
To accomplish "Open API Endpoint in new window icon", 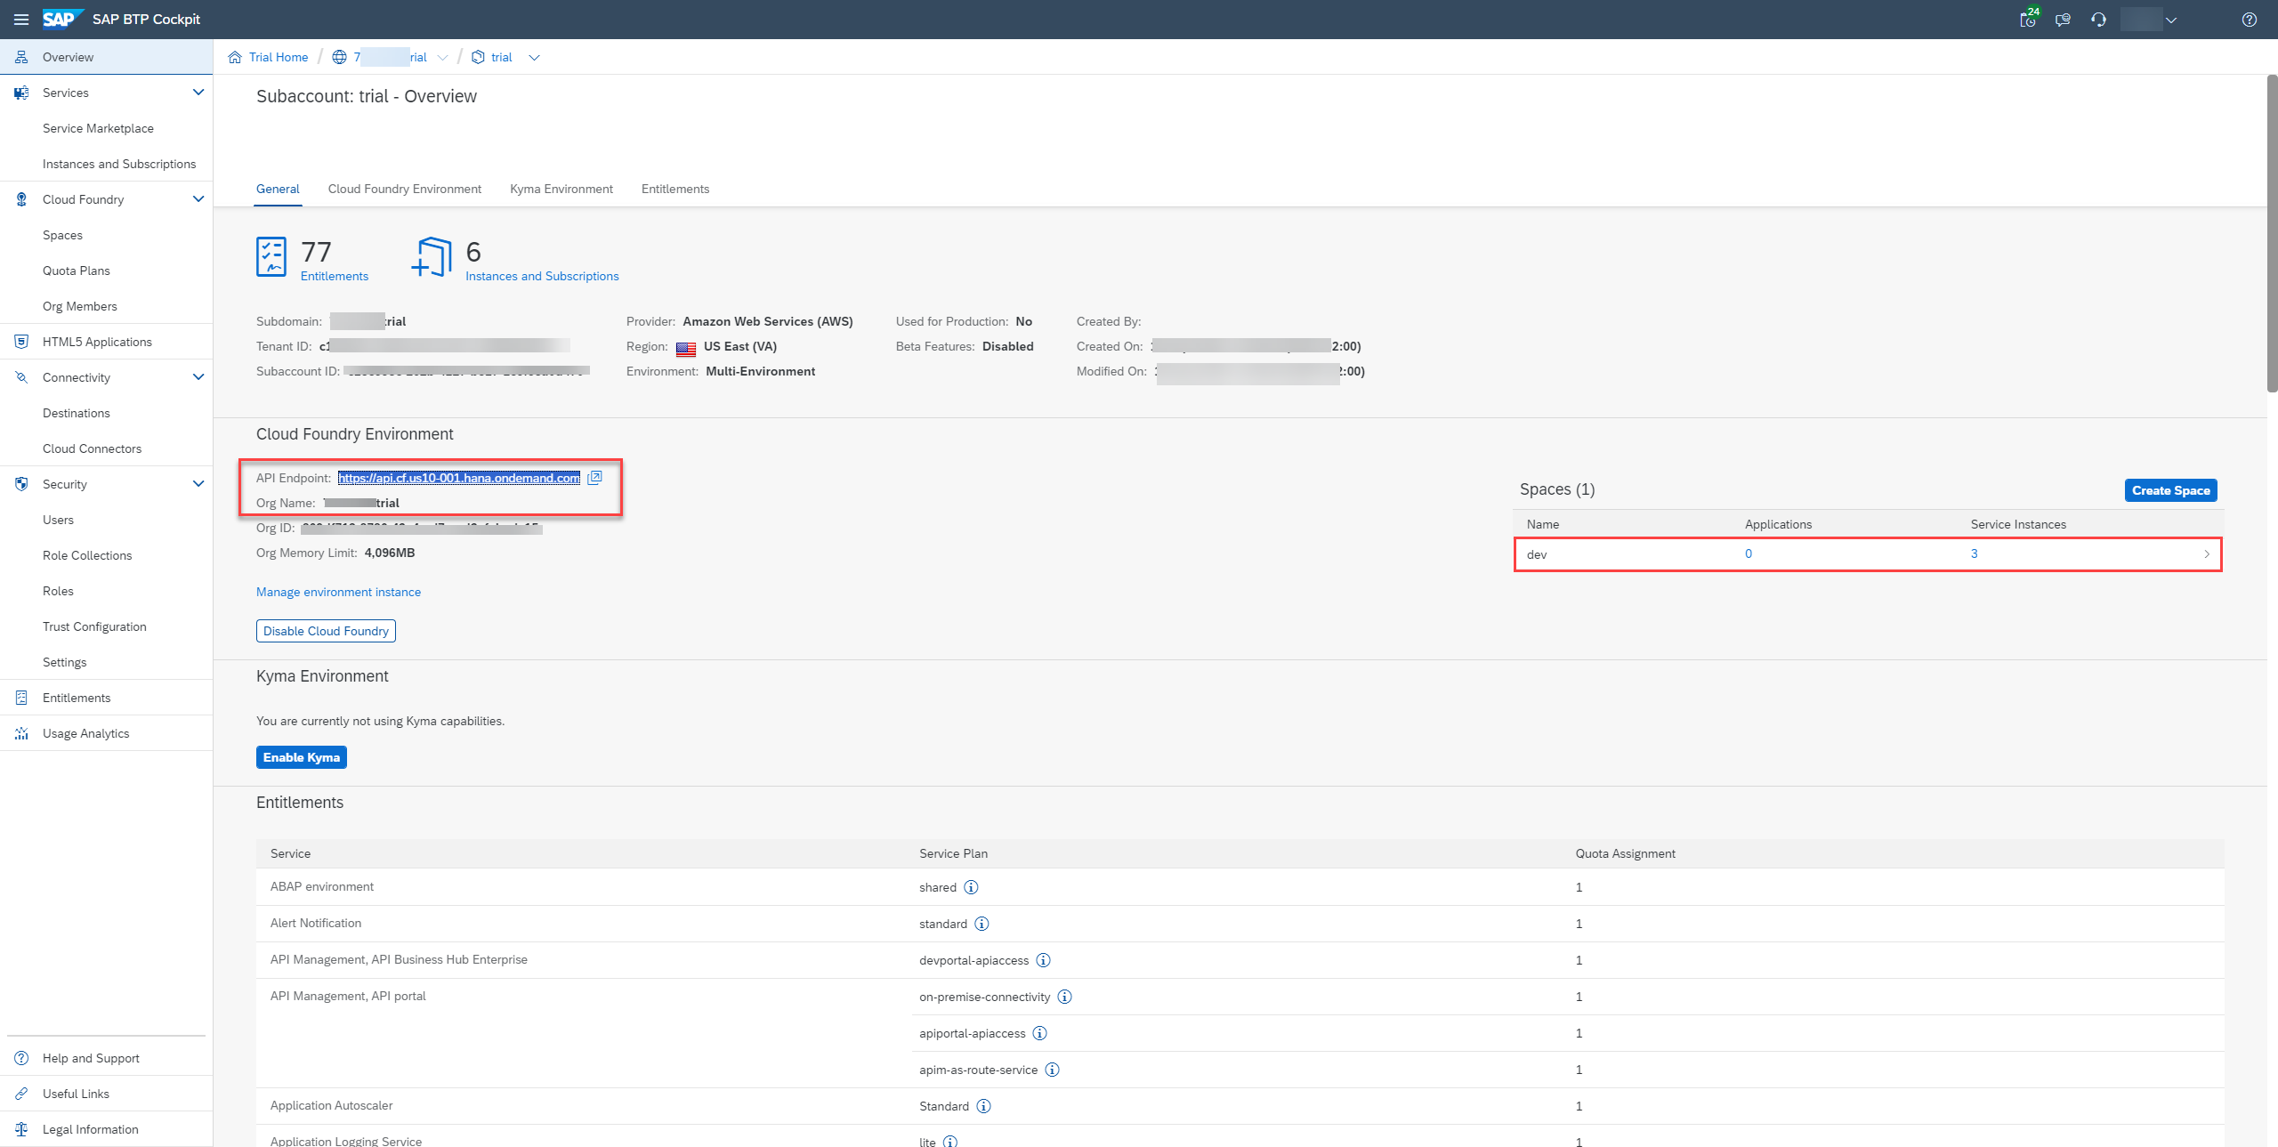I will 594,478.
